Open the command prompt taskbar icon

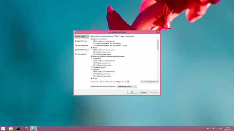tap(18, 129)
